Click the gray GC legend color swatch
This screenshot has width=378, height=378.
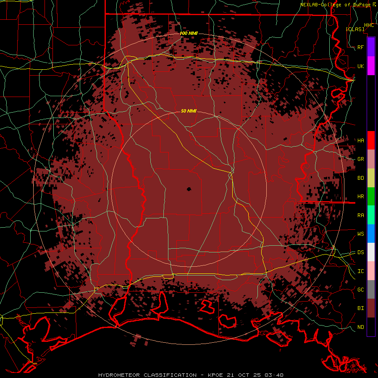pyautogui.click(x=371, y=289)
